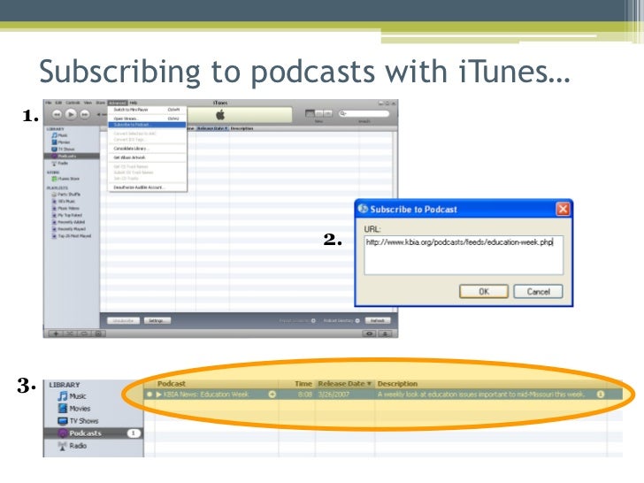
Task: Switch to Cover Flow view button
Action: click(327, 113)
